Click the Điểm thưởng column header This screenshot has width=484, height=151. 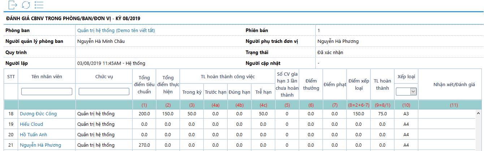(311, 85)
